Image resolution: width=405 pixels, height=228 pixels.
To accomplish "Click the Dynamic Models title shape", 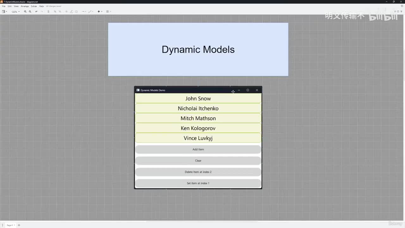I will pos(198,49).
